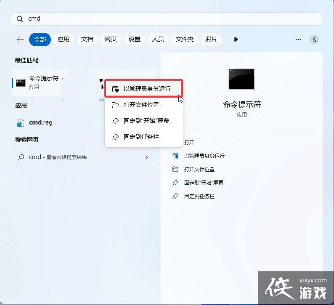Click the pin icon beside 固定到任务栏 in context menu
This screenshot has height=305, width=334.
point(115,137)
